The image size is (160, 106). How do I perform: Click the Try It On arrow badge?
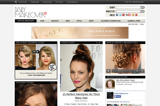point(36,52)
